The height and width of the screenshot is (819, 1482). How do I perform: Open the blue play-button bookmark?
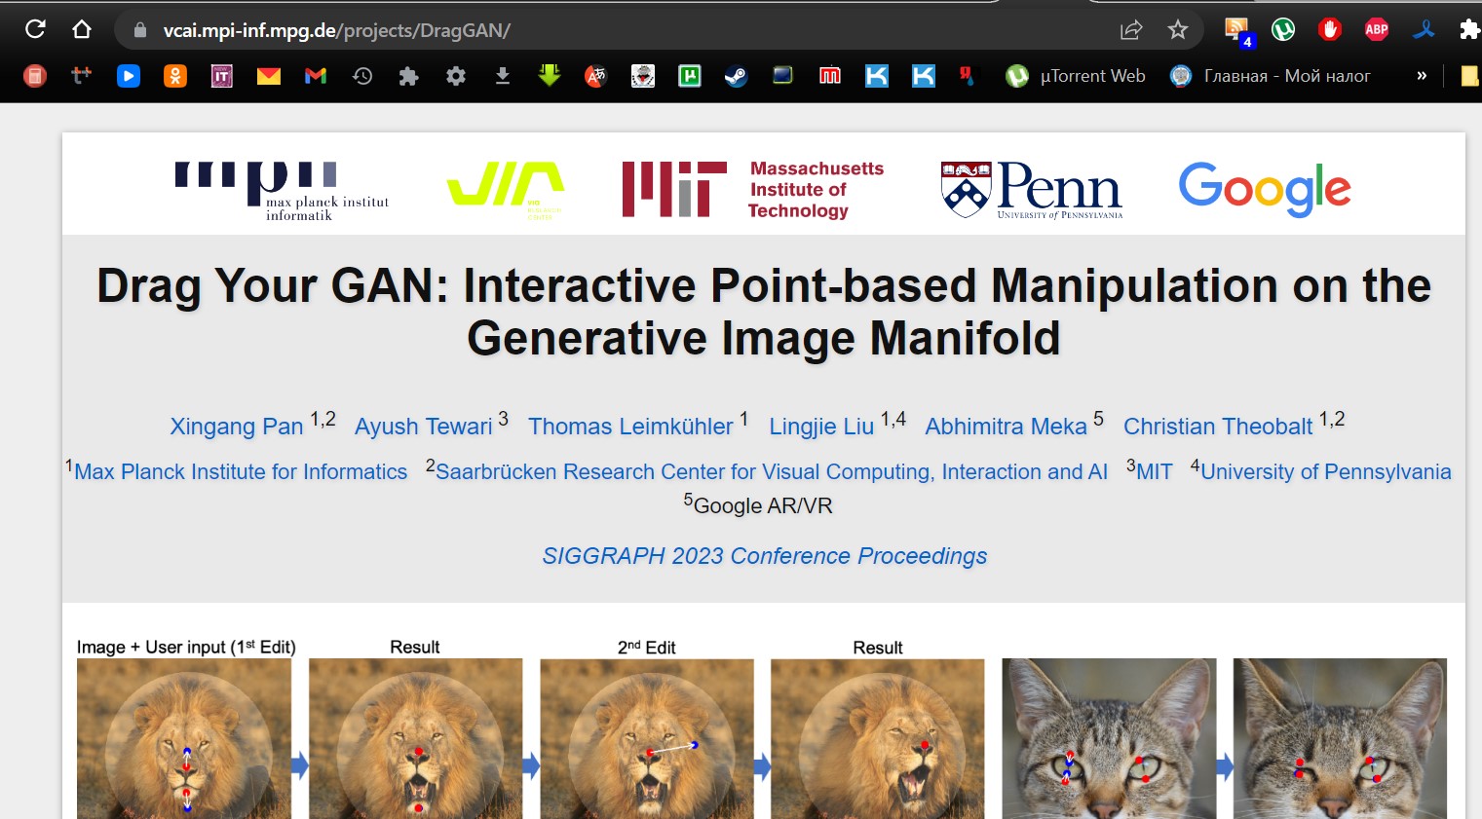(129, 76)
